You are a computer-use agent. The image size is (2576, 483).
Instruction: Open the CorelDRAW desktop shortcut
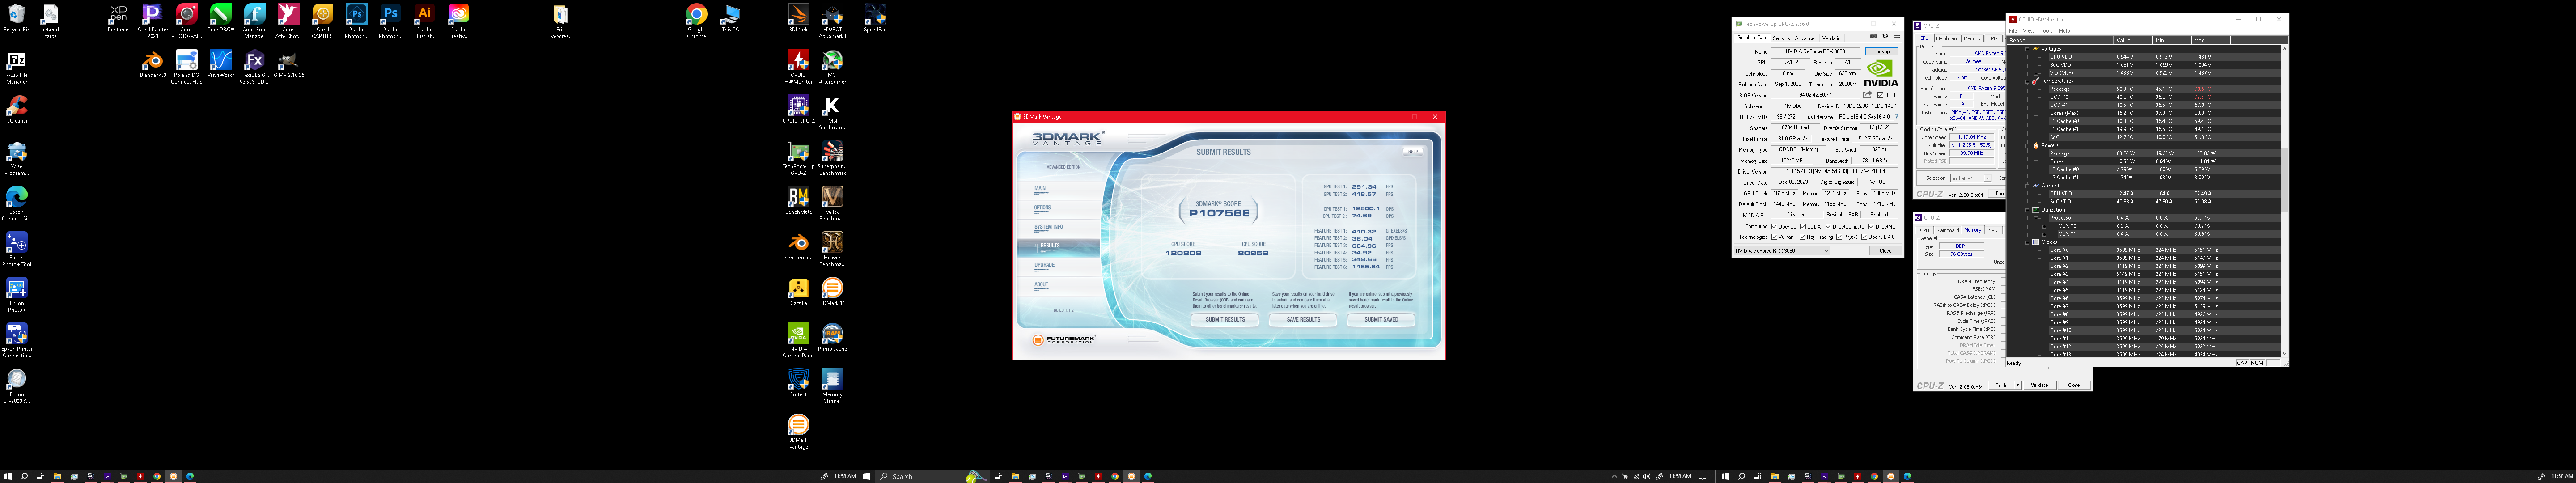coord(220,19)
